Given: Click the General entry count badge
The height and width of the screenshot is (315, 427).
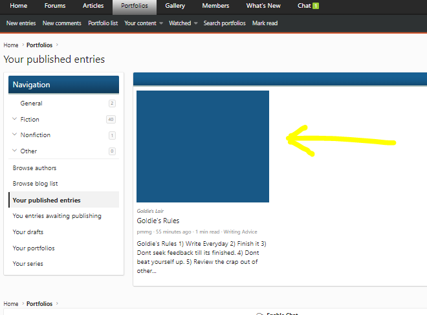Looking at the screenshot, I should pyautogui.click(x=112, y=103).
